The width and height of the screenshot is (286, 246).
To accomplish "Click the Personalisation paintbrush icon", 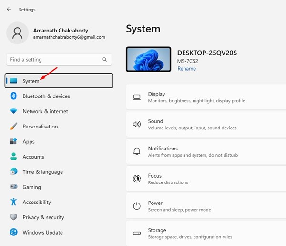I will pos(13,127).
